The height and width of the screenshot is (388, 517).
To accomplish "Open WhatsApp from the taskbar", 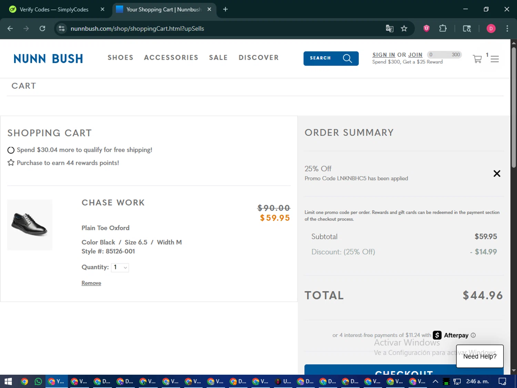I will coord(38,381).
